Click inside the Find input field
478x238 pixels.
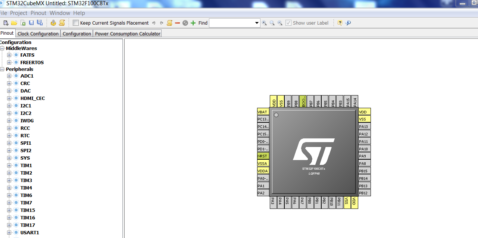point(231,23)
